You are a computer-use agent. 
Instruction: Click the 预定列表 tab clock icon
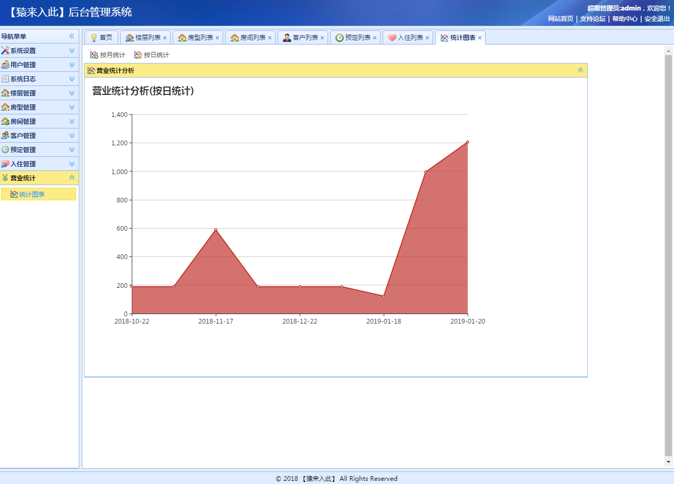click(x=340, y=38)
